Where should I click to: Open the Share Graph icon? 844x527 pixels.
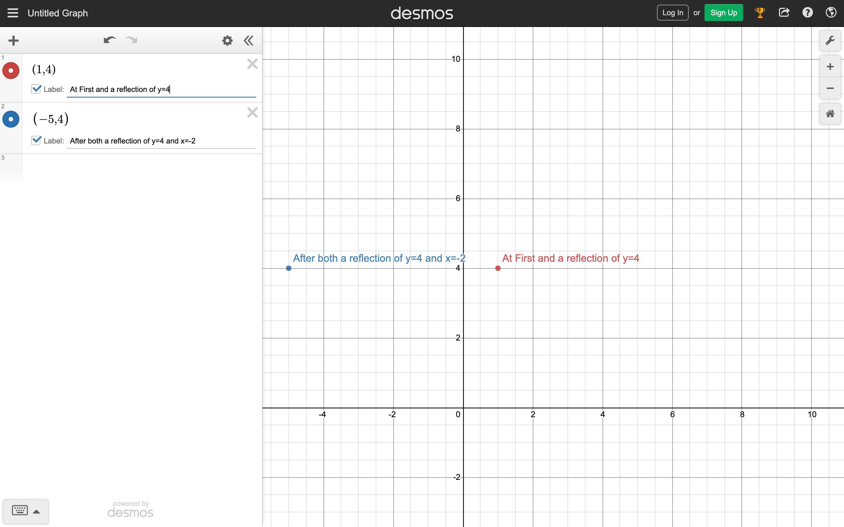(x=784, y=13)
